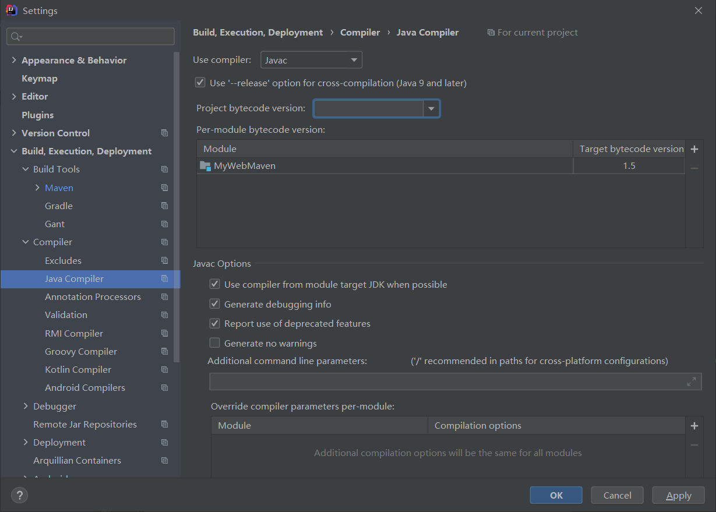Screen dimensions: 716x512
Task: Click the project-level icon beside RMI Compiler
Action: click(x=165, y=333)
